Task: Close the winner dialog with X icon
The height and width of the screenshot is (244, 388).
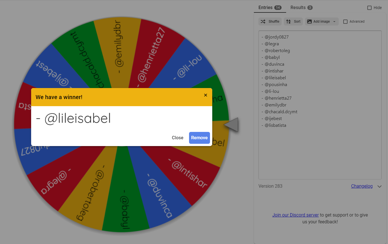Action: coord(206,95)
